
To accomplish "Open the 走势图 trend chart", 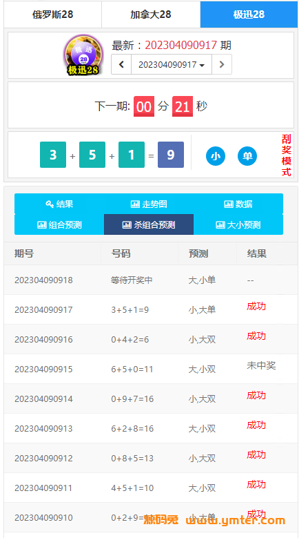I will coord(149,204).
